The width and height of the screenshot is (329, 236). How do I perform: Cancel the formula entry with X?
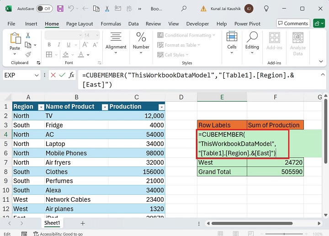[x=53, y=75]
